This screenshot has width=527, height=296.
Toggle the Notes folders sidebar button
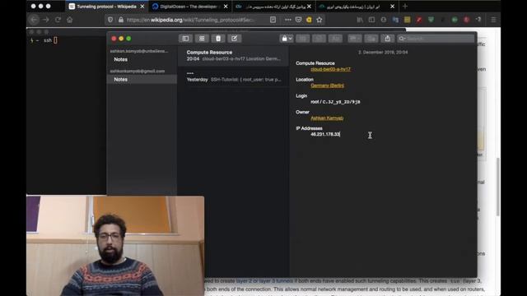click(185, 39)
